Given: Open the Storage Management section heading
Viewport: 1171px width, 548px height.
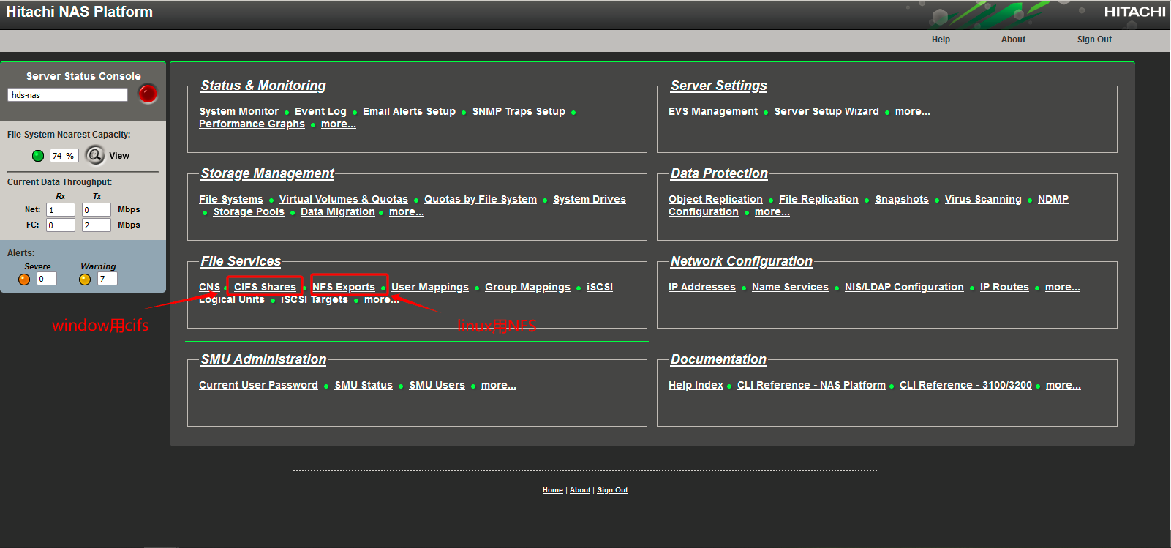Looking at the screenshot, I should click(x=267, y=173).
